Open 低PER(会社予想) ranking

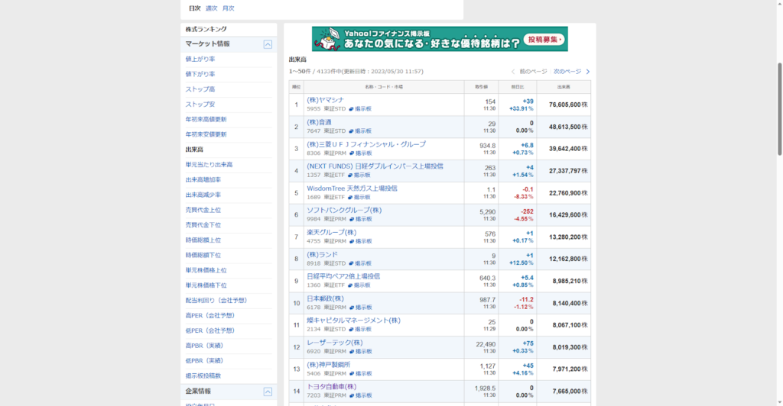click(210, 330)
